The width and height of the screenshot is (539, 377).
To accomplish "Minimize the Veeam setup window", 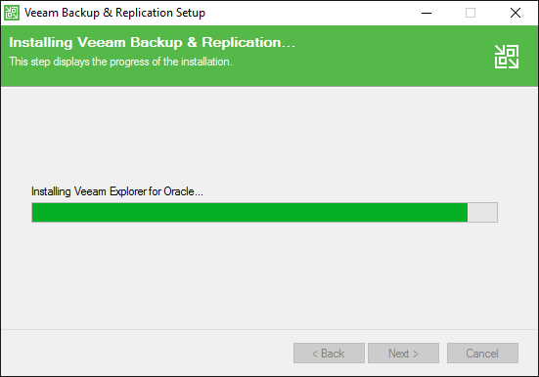I will pyautogui.click(x=427, y=13).
